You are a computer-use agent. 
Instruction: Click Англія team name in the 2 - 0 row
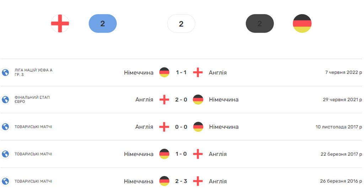[x=144, y=100]
